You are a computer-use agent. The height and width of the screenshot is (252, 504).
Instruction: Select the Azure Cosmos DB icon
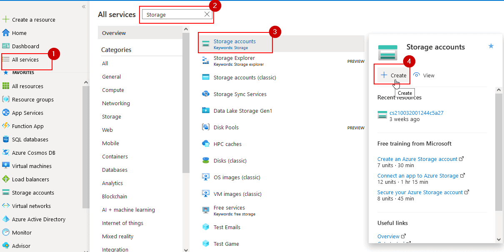coord(6,153)
